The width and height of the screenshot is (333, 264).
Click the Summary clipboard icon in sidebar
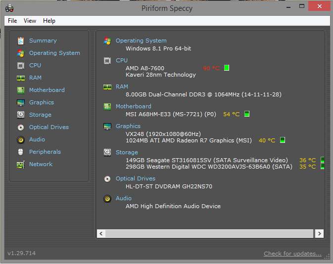(21, 41)
